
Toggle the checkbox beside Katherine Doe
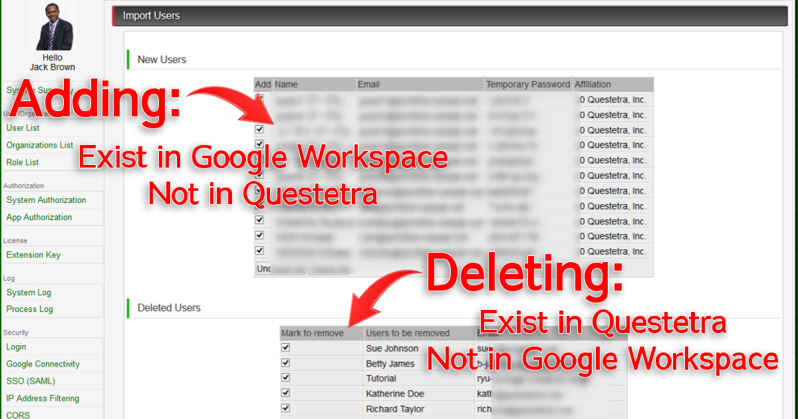coord(286,393)
